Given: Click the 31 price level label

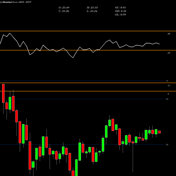Looking at the screenshot, I should [x=167, y=81].
